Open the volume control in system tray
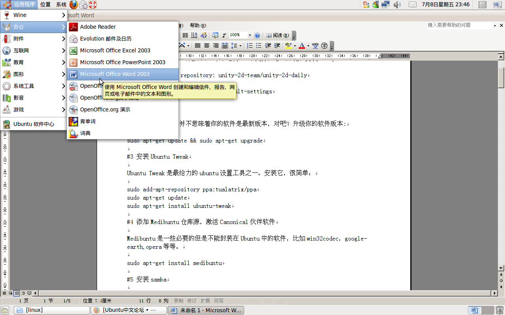 coord(397,5)
